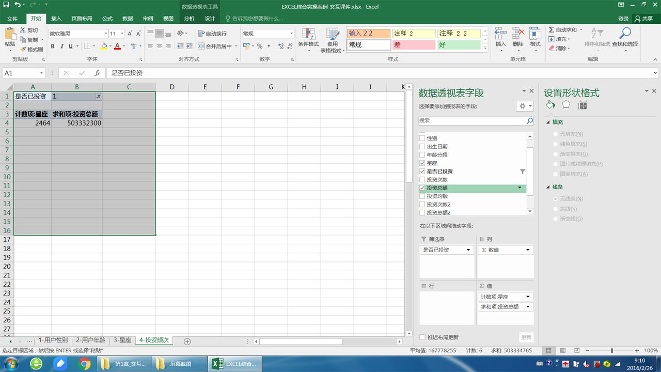Open the 文件 menu
661x372 pixels.
[x=12, y=19]
